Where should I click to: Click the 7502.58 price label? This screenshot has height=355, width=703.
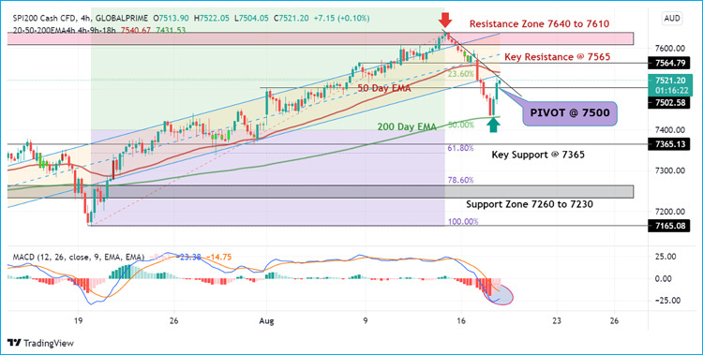669,103
